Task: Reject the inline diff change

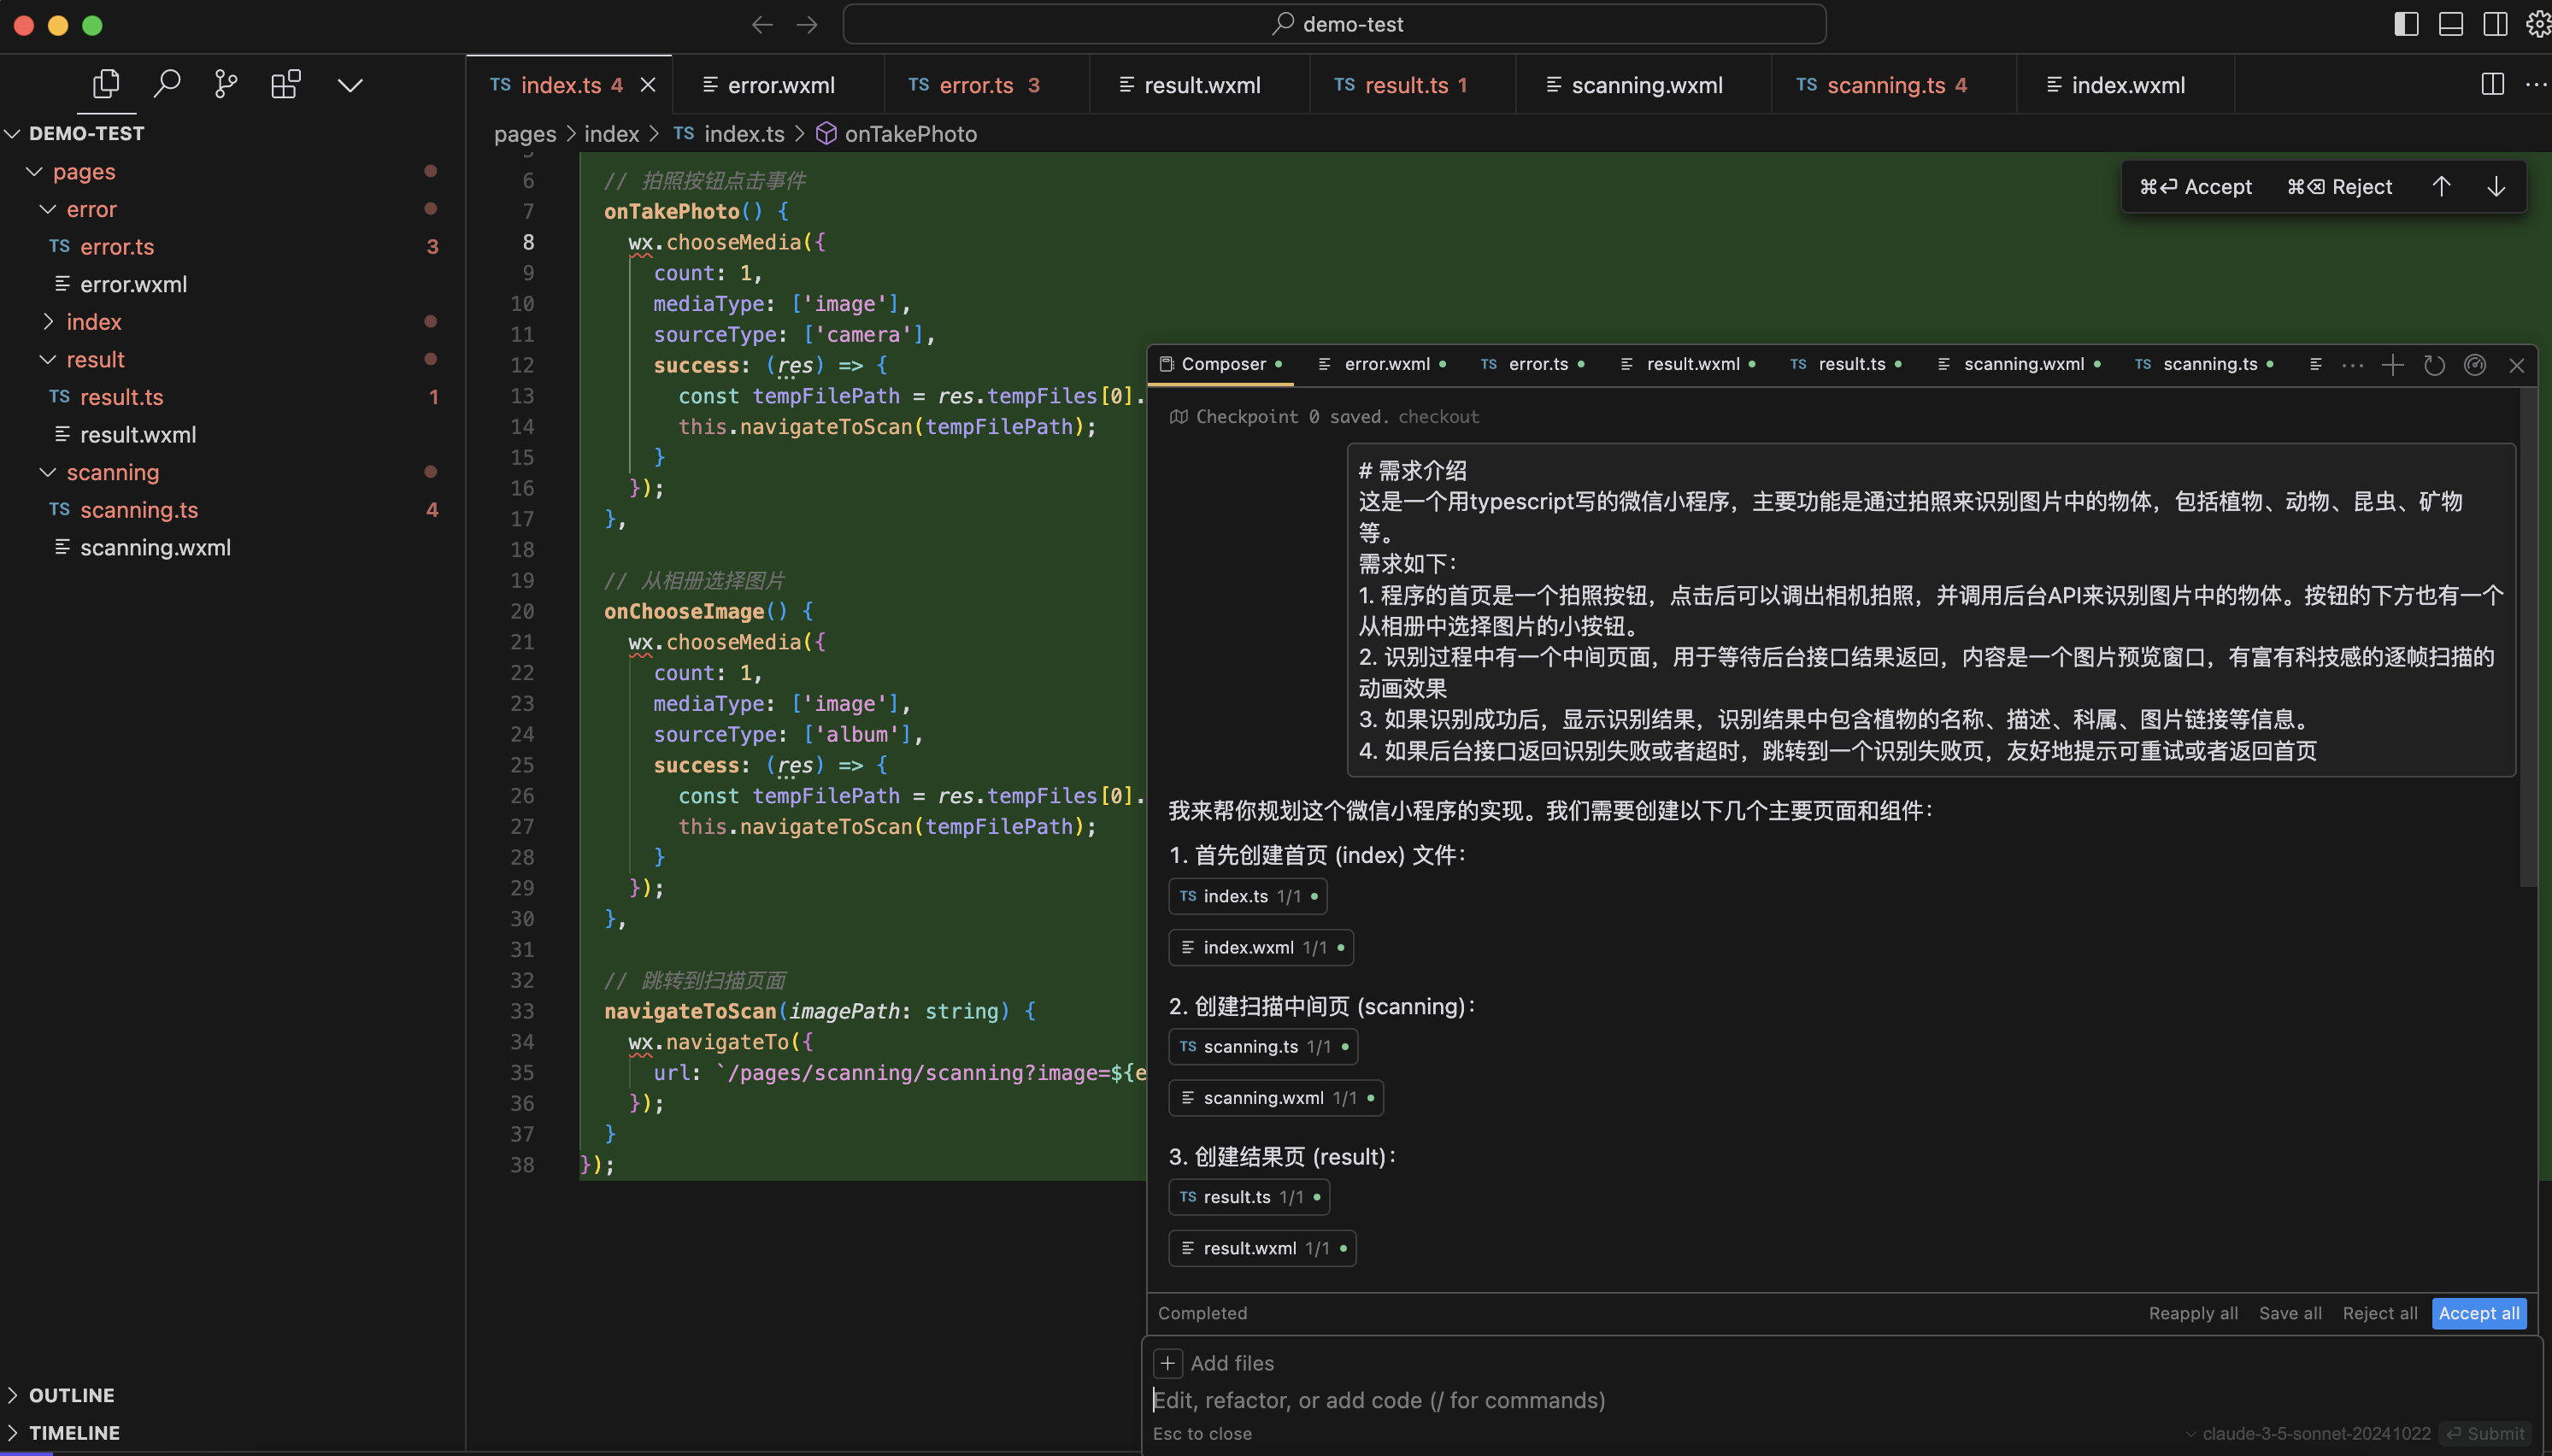Action: point(2340,186)
